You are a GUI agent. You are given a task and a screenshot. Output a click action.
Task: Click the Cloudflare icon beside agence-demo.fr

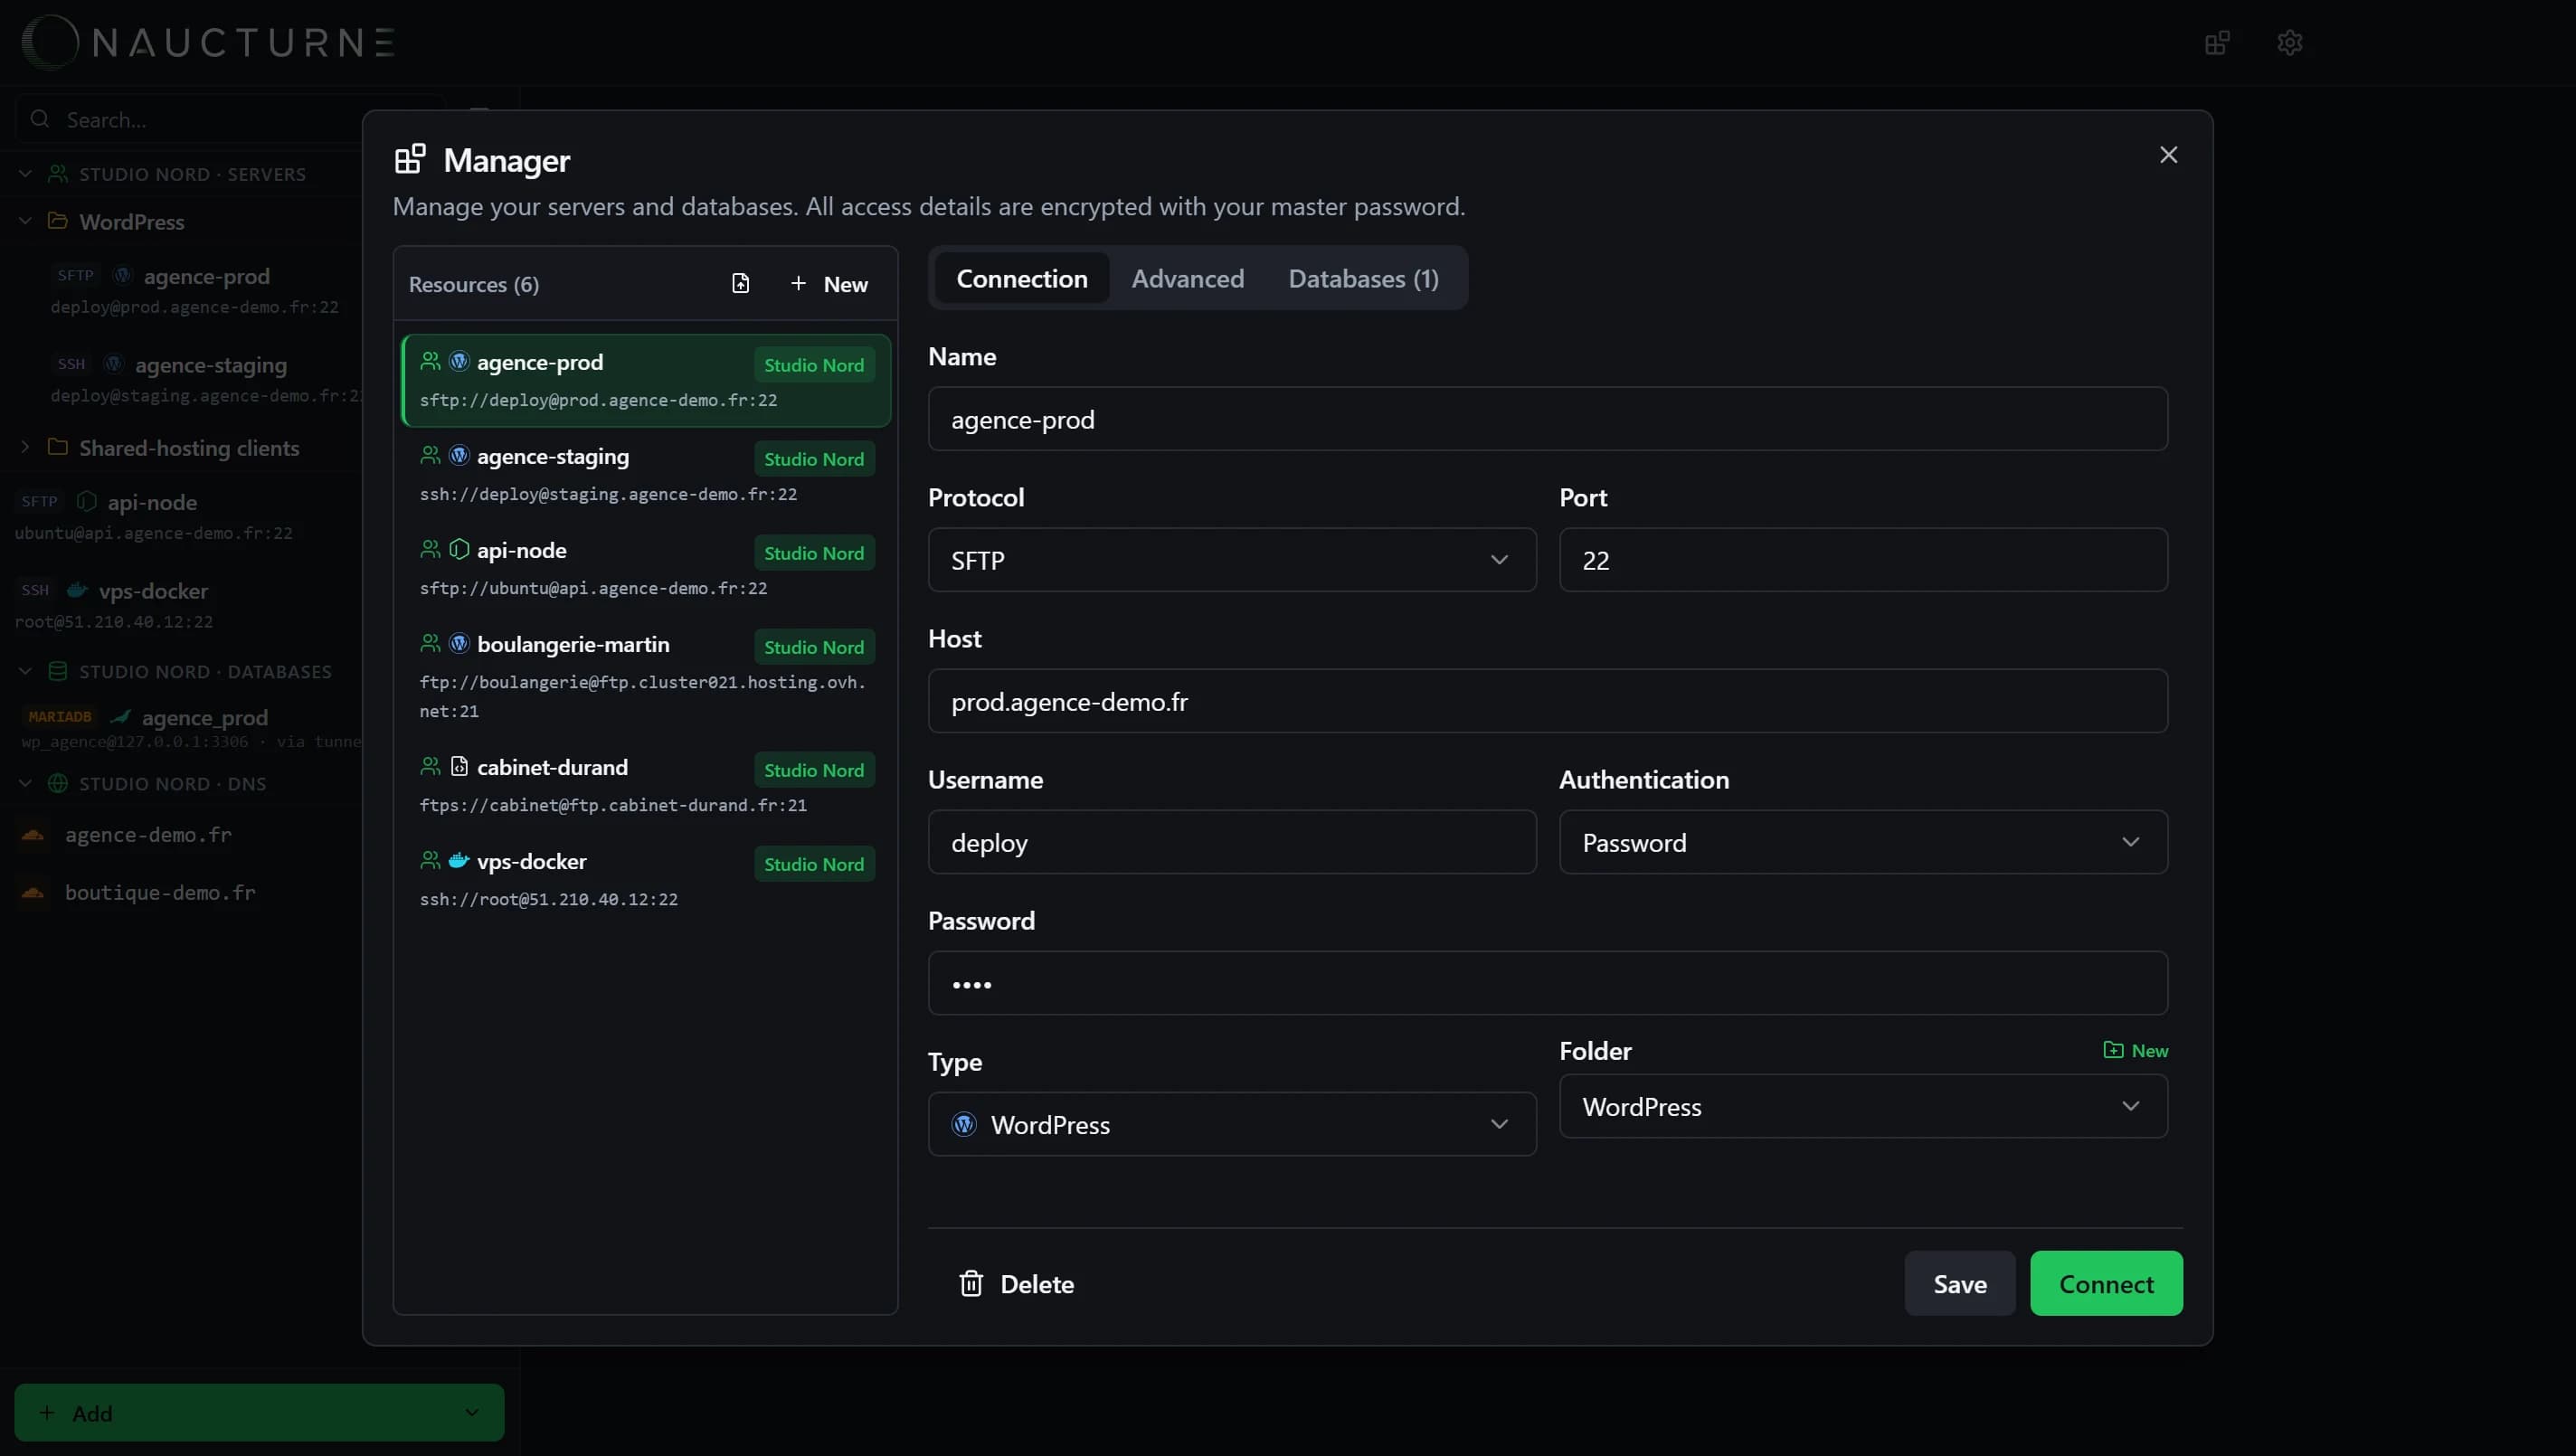pos(33,834)
